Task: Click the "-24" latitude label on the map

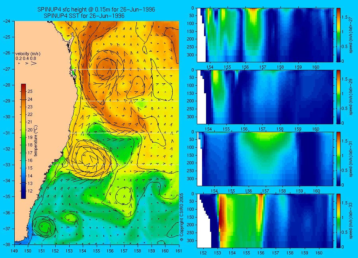Action: (7, 21)
